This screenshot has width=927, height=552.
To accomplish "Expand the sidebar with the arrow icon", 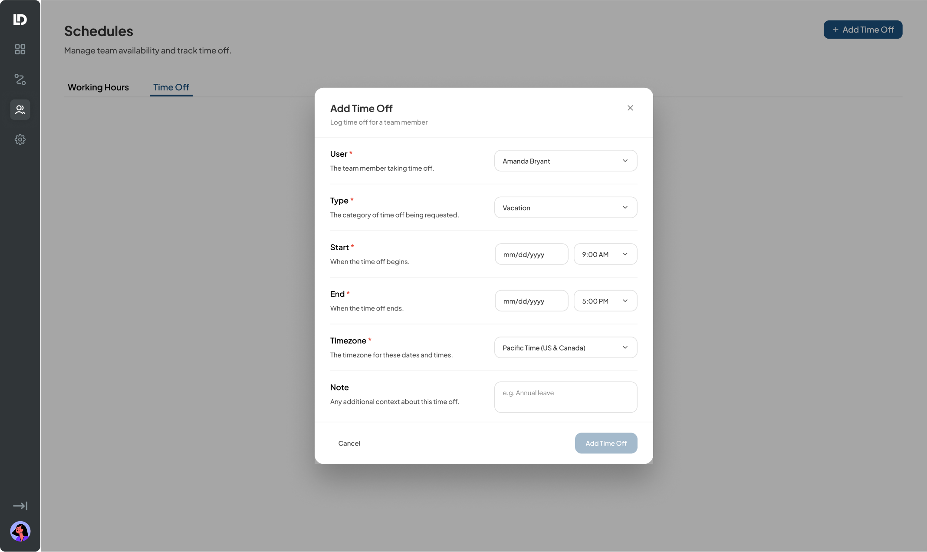I will (x=20, y=506).
